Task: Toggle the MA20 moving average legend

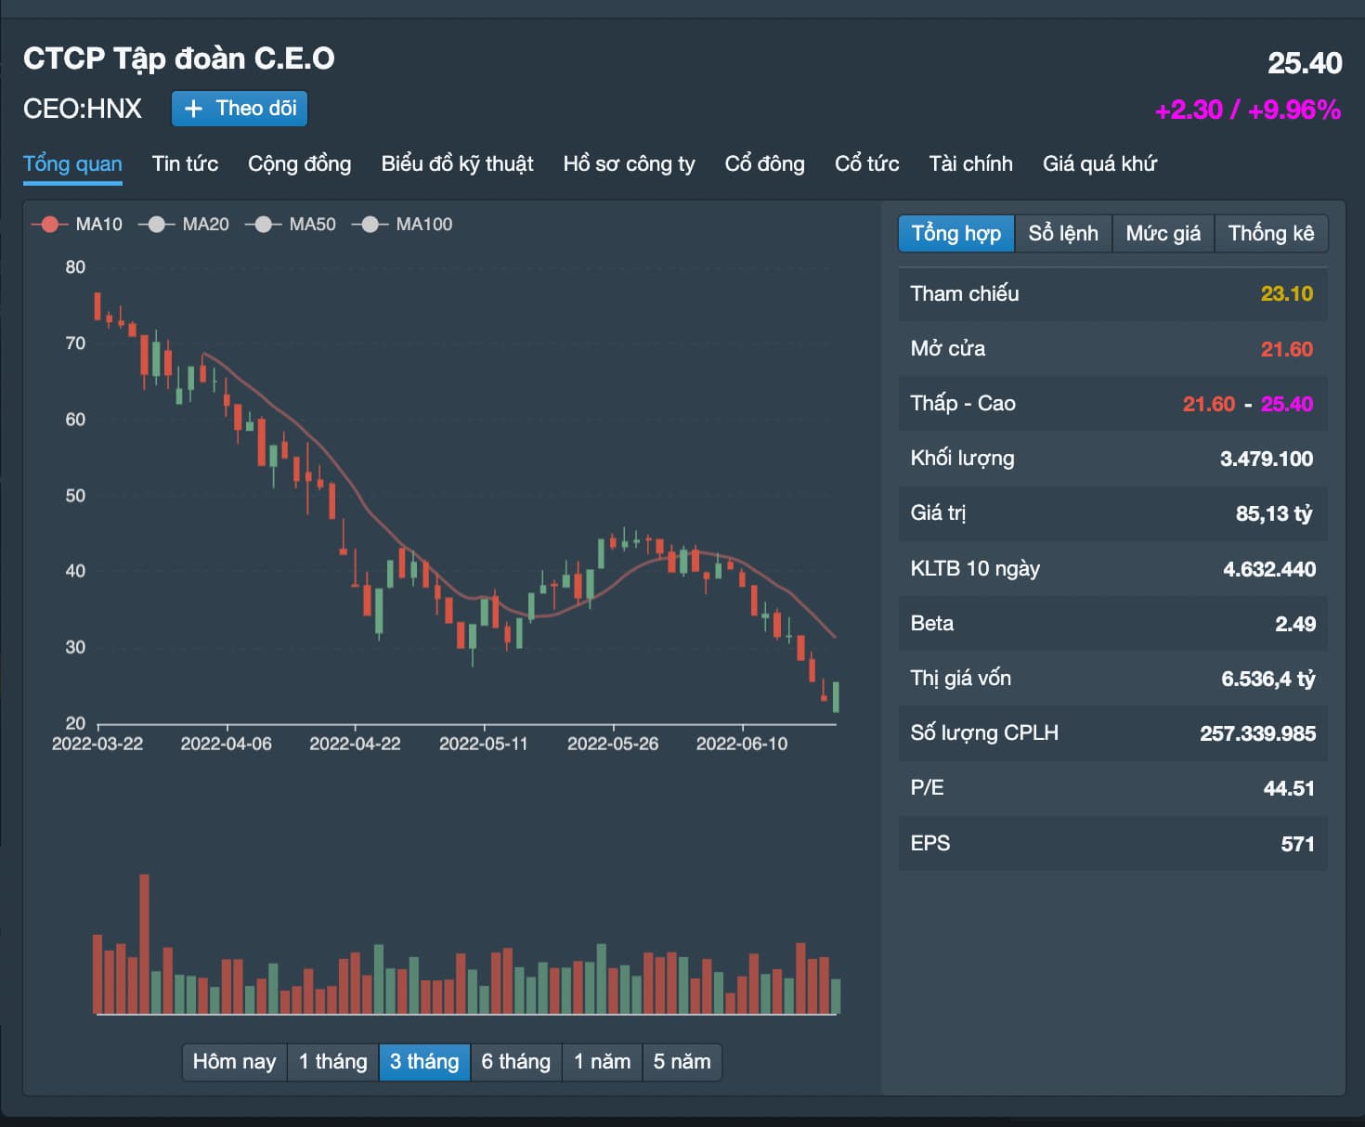Action: 184,224
